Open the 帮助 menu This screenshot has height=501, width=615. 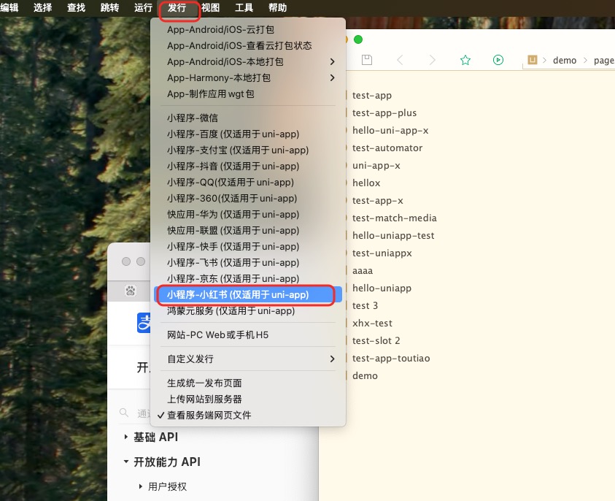click(x=277, y=7)
